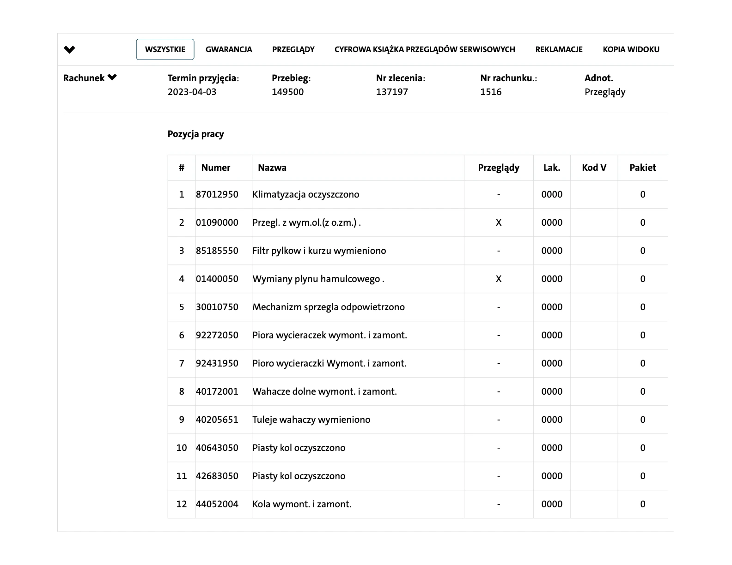Click the X mark for Przegl. z wym.ol.
The height and width of the screenshot is (565, 732).
pyautogui.click(x=498, y=222)
